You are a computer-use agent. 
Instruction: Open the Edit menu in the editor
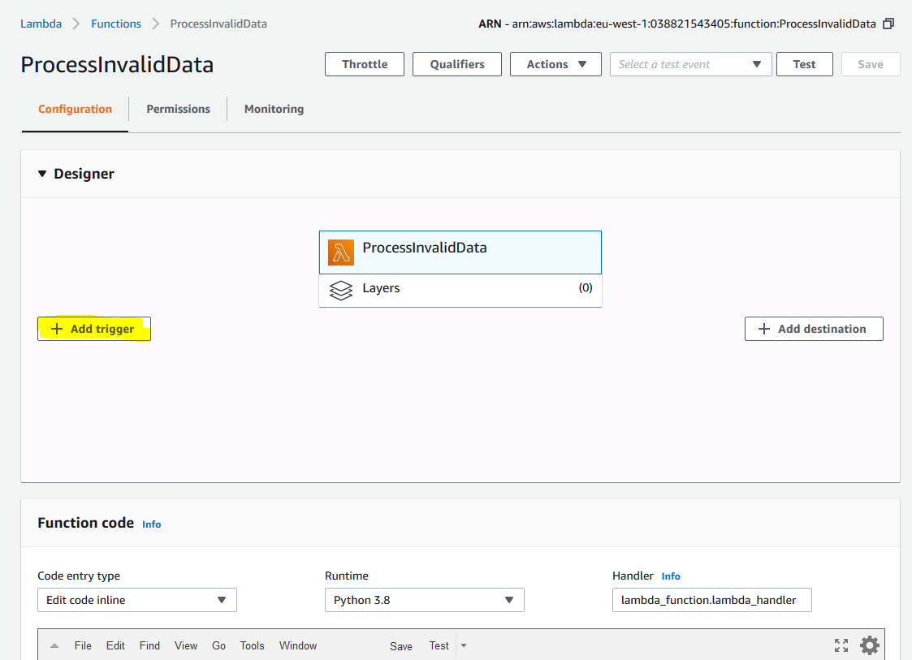point(115,645)
